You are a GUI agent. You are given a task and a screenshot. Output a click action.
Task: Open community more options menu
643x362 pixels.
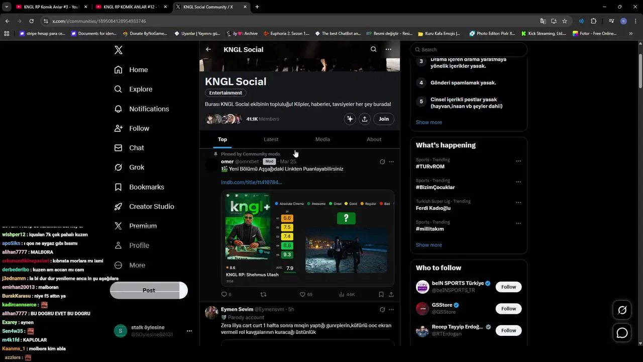pyautogui.click(x=388, y=49)
